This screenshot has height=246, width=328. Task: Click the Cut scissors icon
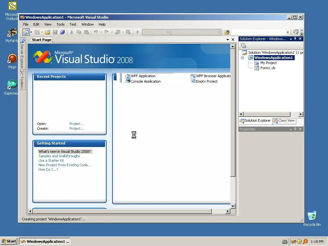(71, 32)
